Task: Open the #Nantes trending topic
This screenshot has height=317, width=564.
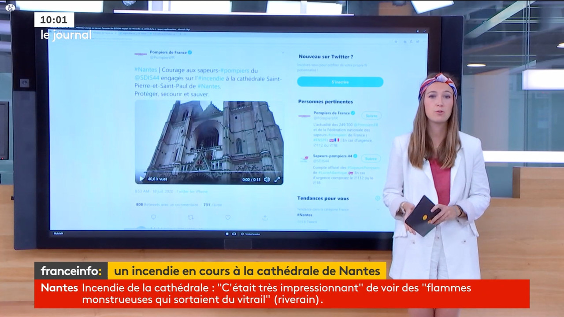Action: pos(305,215)
